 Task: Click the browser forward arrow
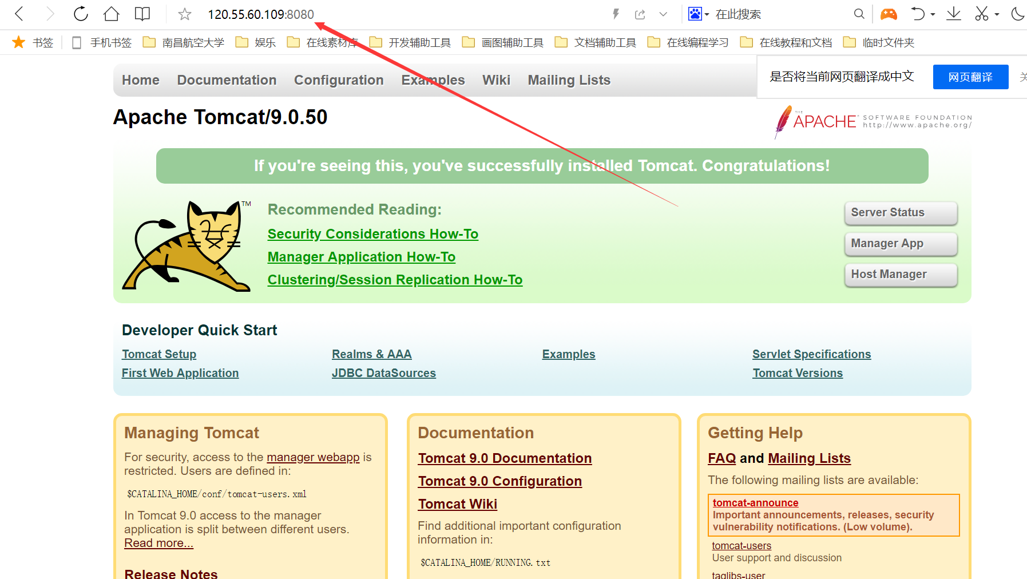50,14
